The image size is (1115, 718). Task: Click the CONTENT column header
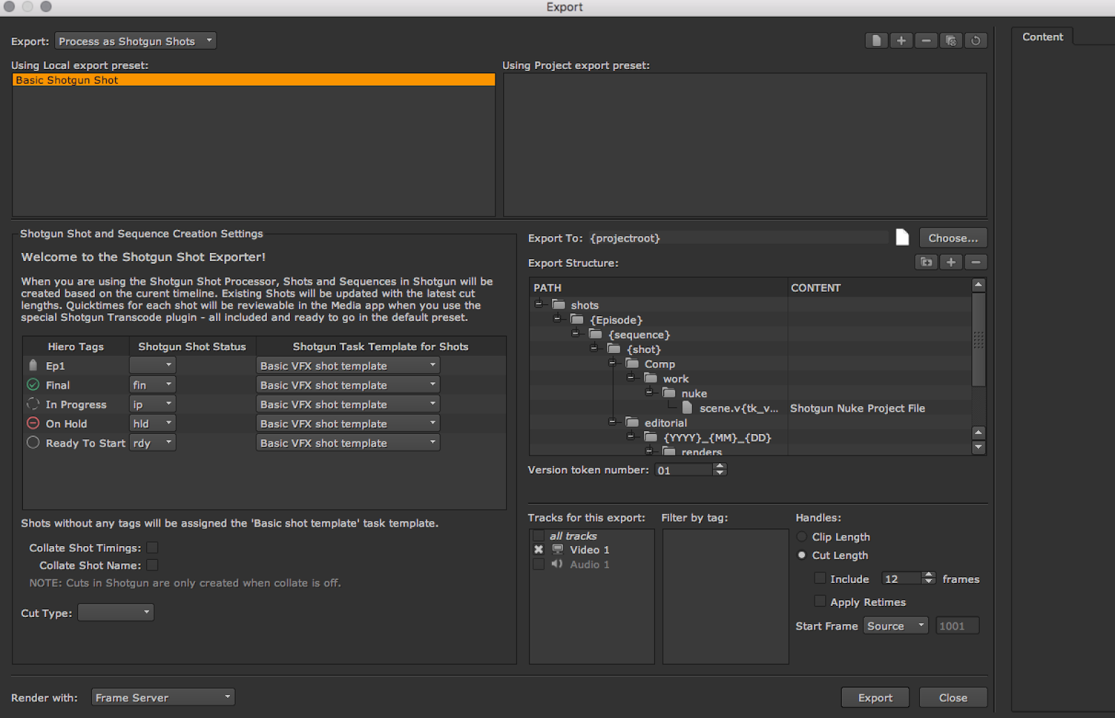click(879, 288)
